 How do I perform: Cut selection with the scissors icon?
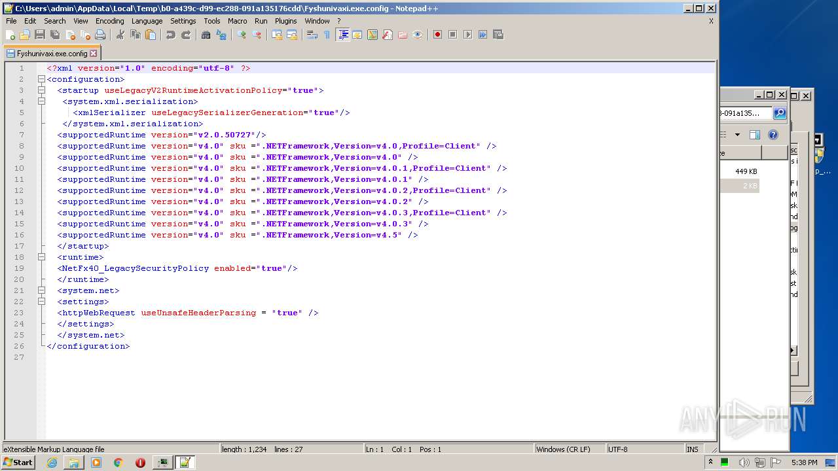[120, 35]
